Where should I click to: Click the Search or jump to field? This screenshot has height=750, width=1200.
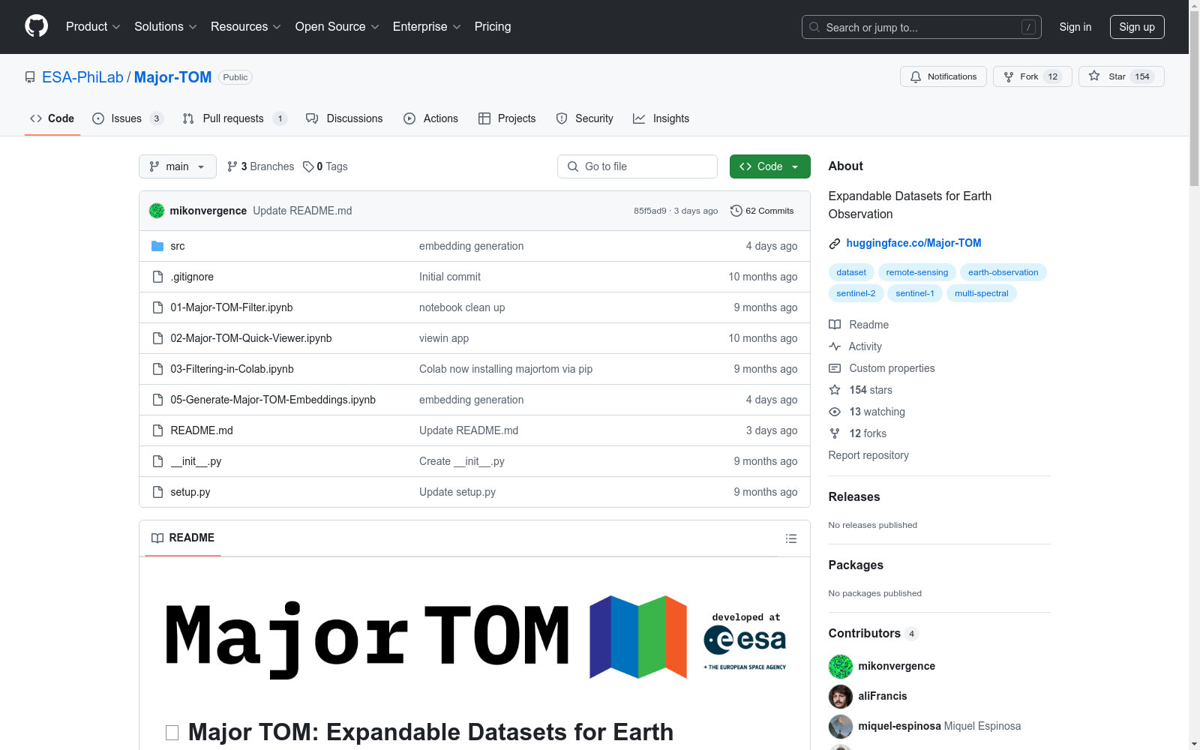[922, 27]
